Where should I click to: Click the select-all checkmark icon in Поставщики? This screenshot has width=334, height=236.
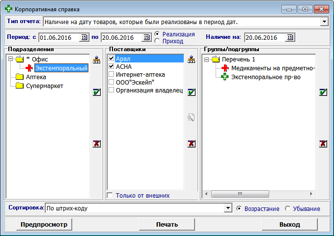tap(191, 92)
